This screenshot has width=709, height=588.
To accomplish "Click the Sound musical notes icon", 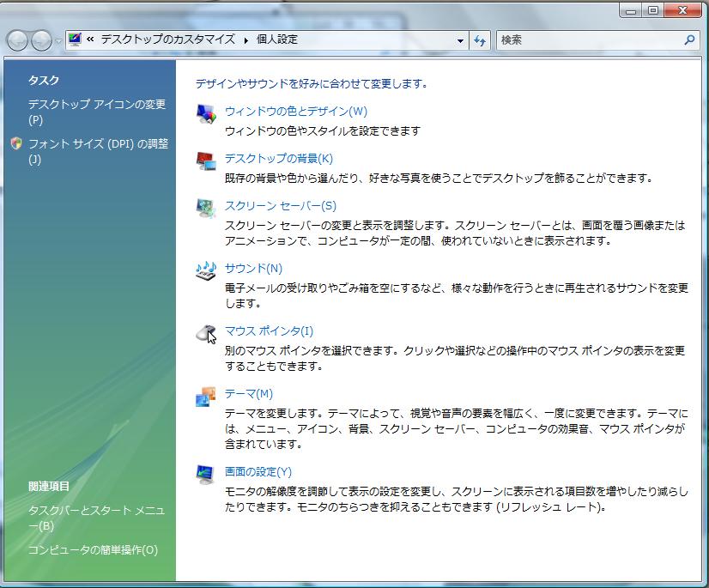I will coord(206,270).
